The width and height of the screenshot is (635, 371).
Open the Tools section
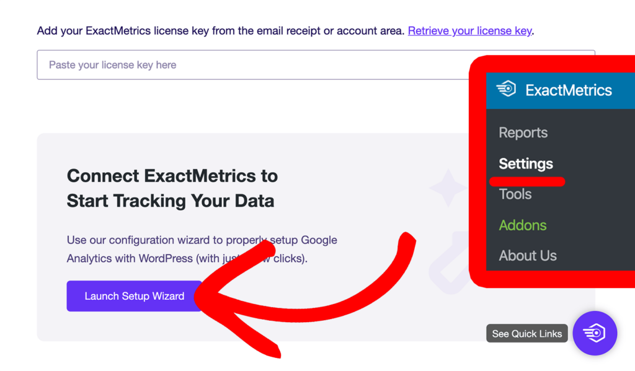tap(515, 194)
